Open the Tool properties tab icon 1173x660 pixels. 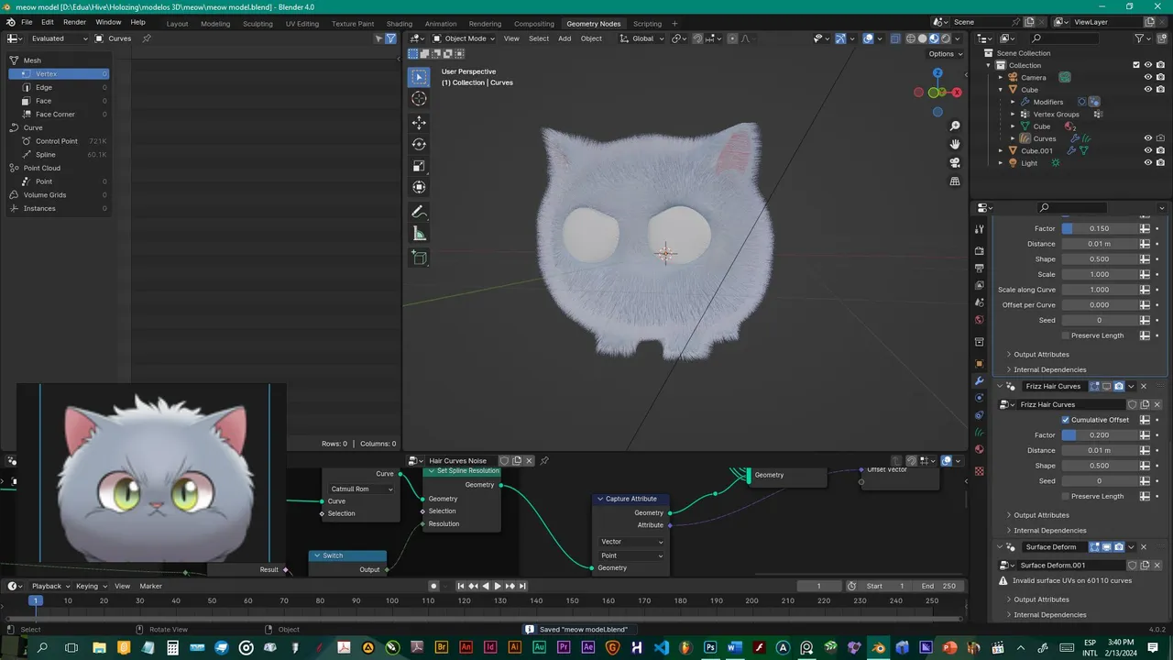click(x=980, y=229)
